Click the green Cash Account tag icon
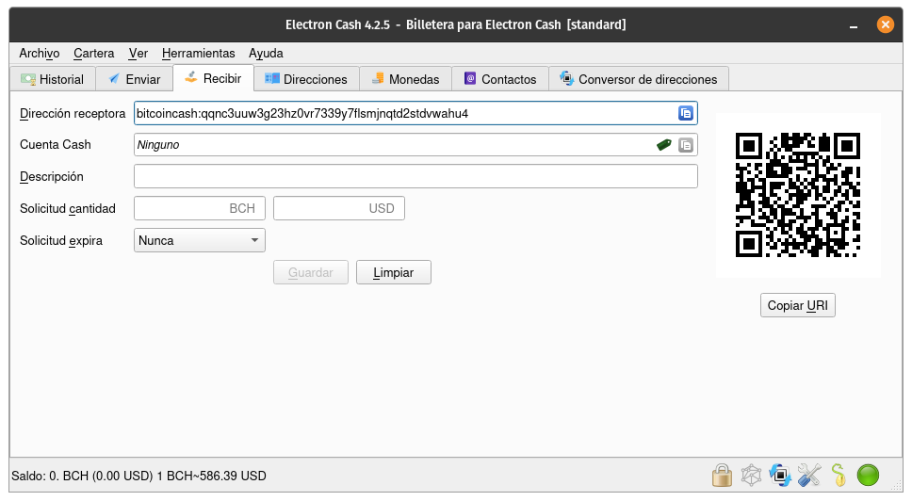The image size is (912, 501). coord(663,145)
